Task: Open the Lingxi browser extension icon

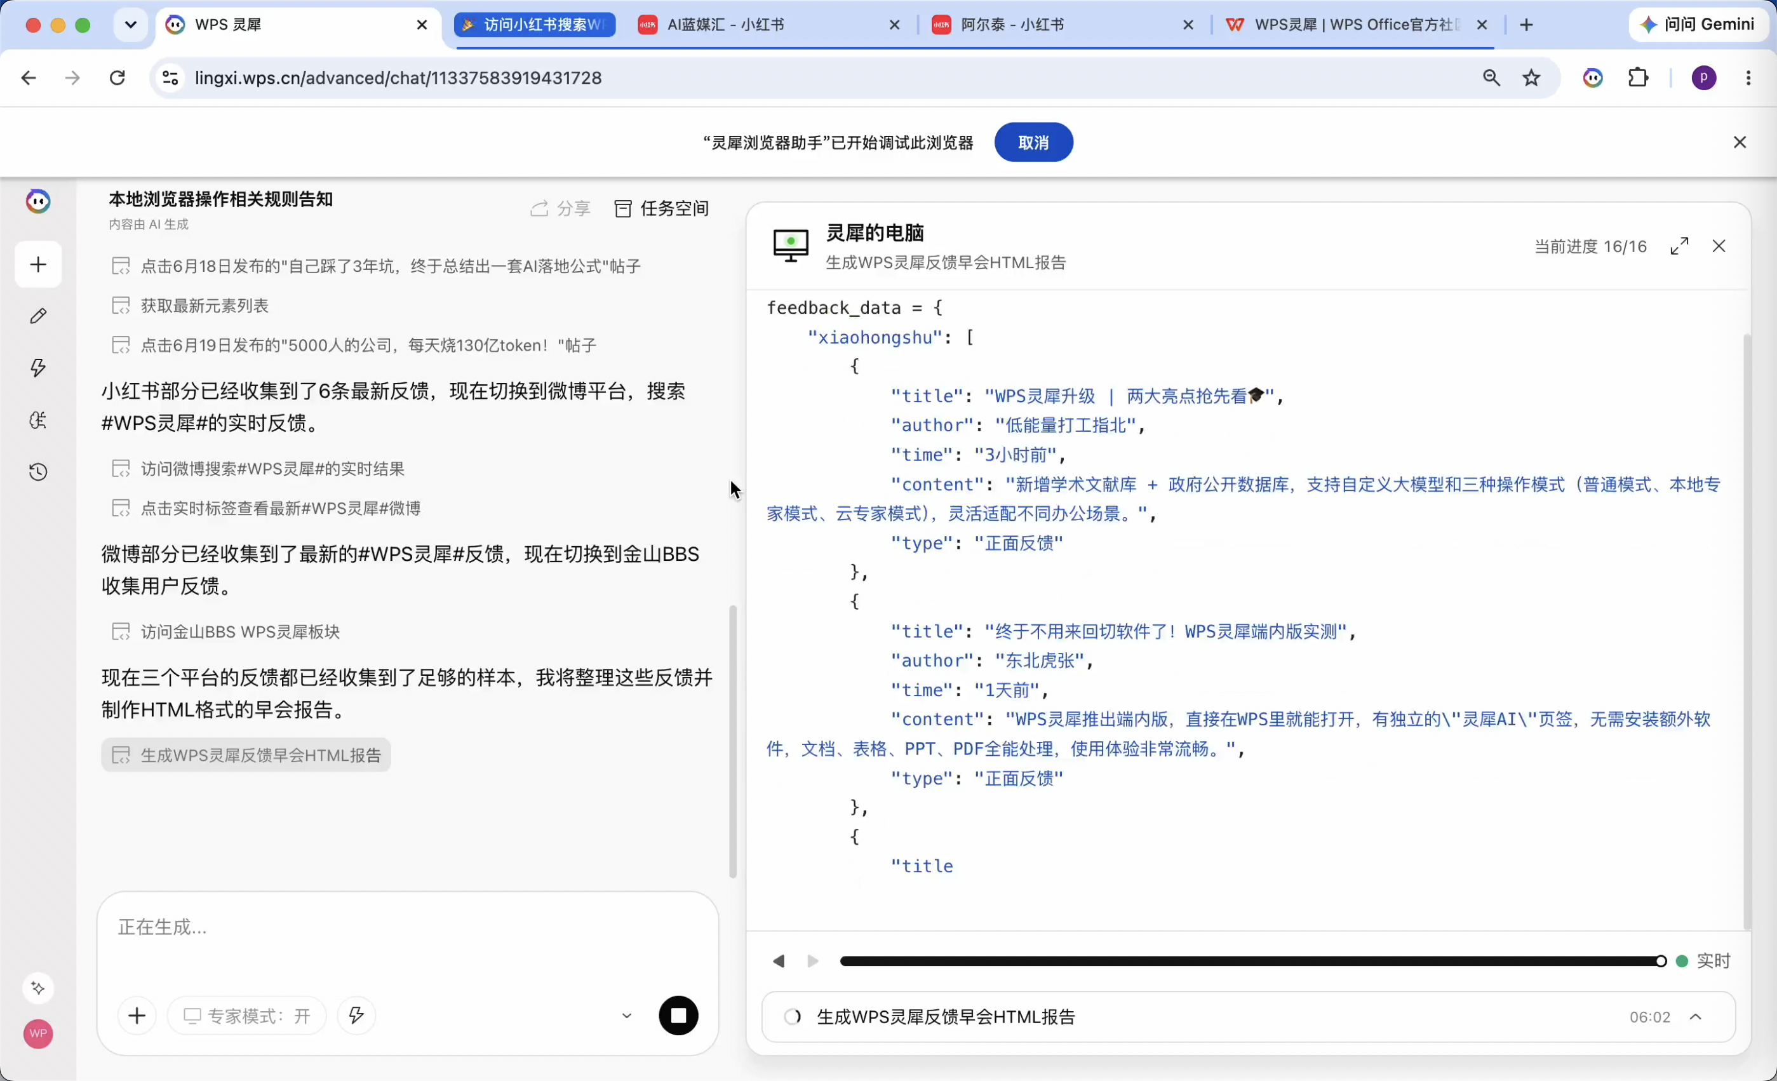Action: click(x=1593, y=78)
